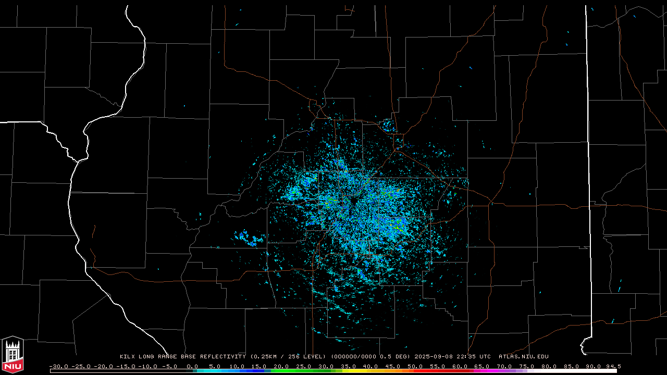Click the 75.0 scale label

point(527,366)
